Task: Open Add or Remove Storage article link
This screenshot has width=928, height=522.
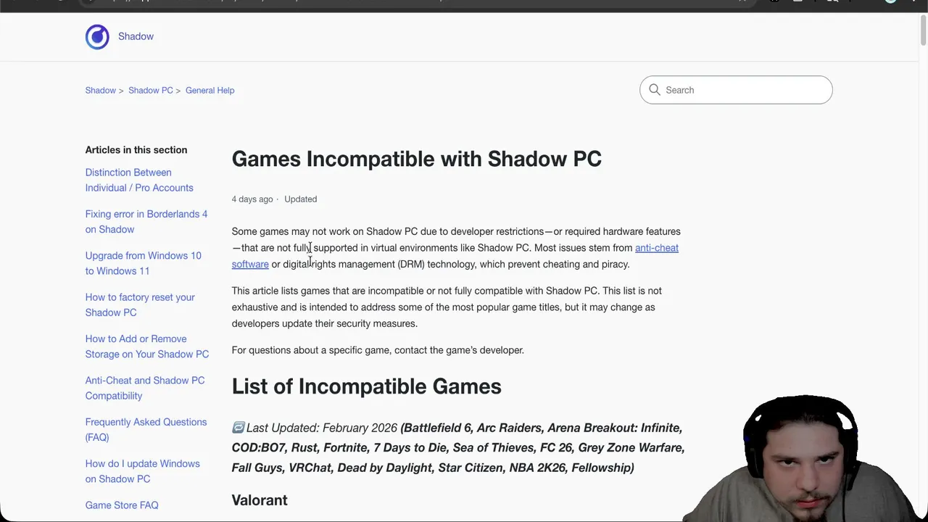Action: point(146,347)
